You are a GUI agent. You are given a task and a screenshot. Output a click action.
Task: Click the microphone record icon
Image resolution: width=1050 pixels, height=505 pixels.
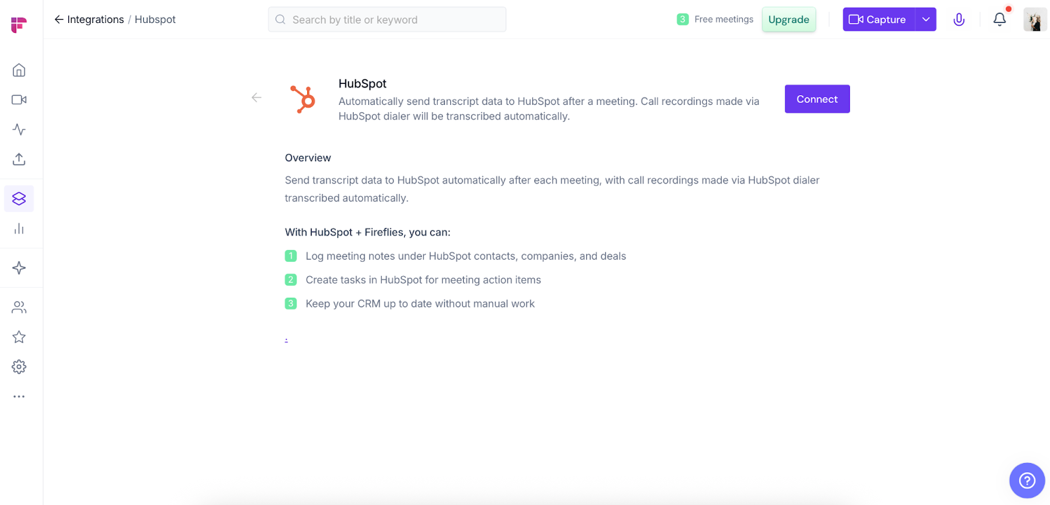(959, 20)
